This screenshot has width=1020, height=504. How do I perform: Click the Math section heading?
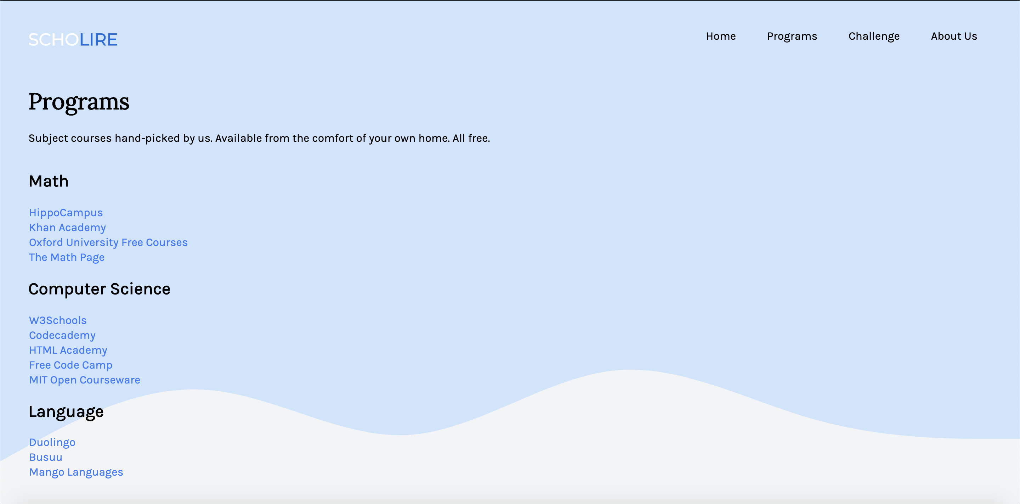click(x=48, y=181)
